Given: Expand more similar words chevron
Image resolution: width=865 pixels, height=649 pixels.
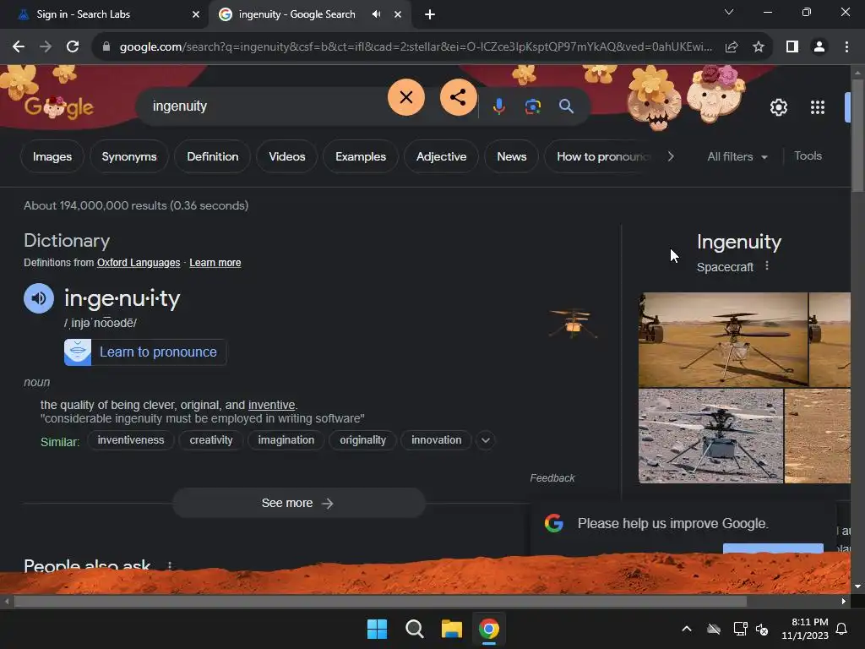Looking at the screenshot, I should click(x=486, y=440).
